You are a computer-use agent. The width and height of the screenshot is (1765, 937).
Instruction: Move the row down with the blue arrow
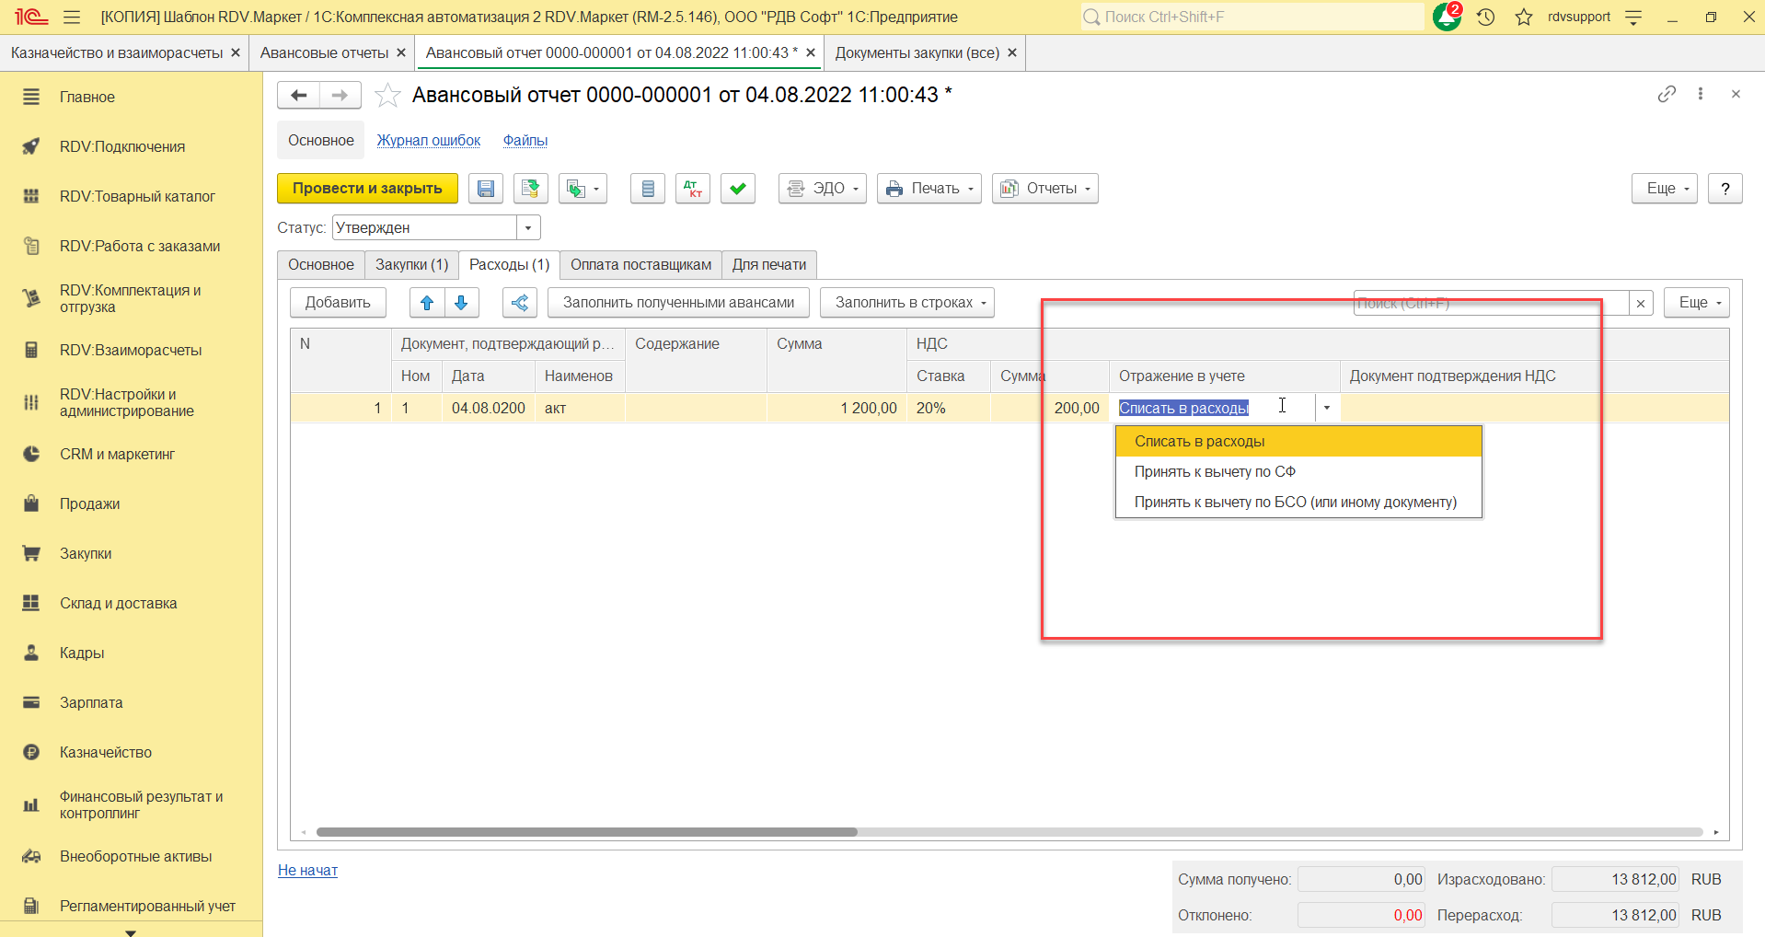[x=461, y=303]
